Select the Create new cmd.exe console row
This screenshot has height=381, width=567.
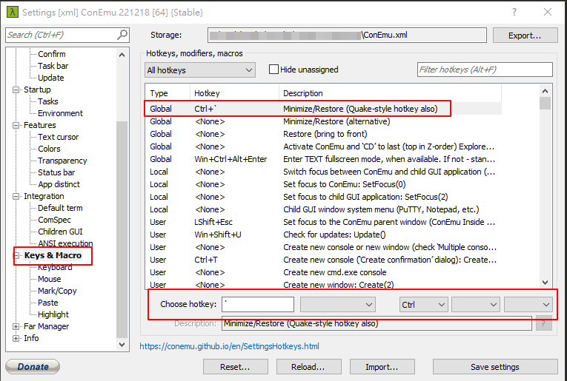[323, 272]
